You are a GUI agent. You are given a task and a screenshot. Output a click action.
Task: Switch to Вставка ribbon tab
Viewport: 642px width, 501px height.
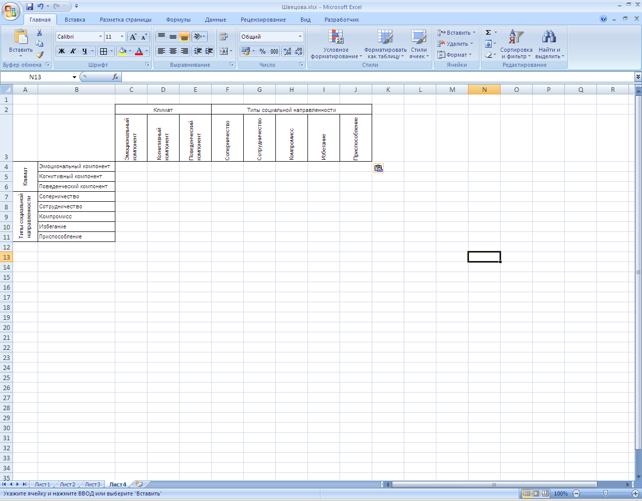tap(75, 20)
